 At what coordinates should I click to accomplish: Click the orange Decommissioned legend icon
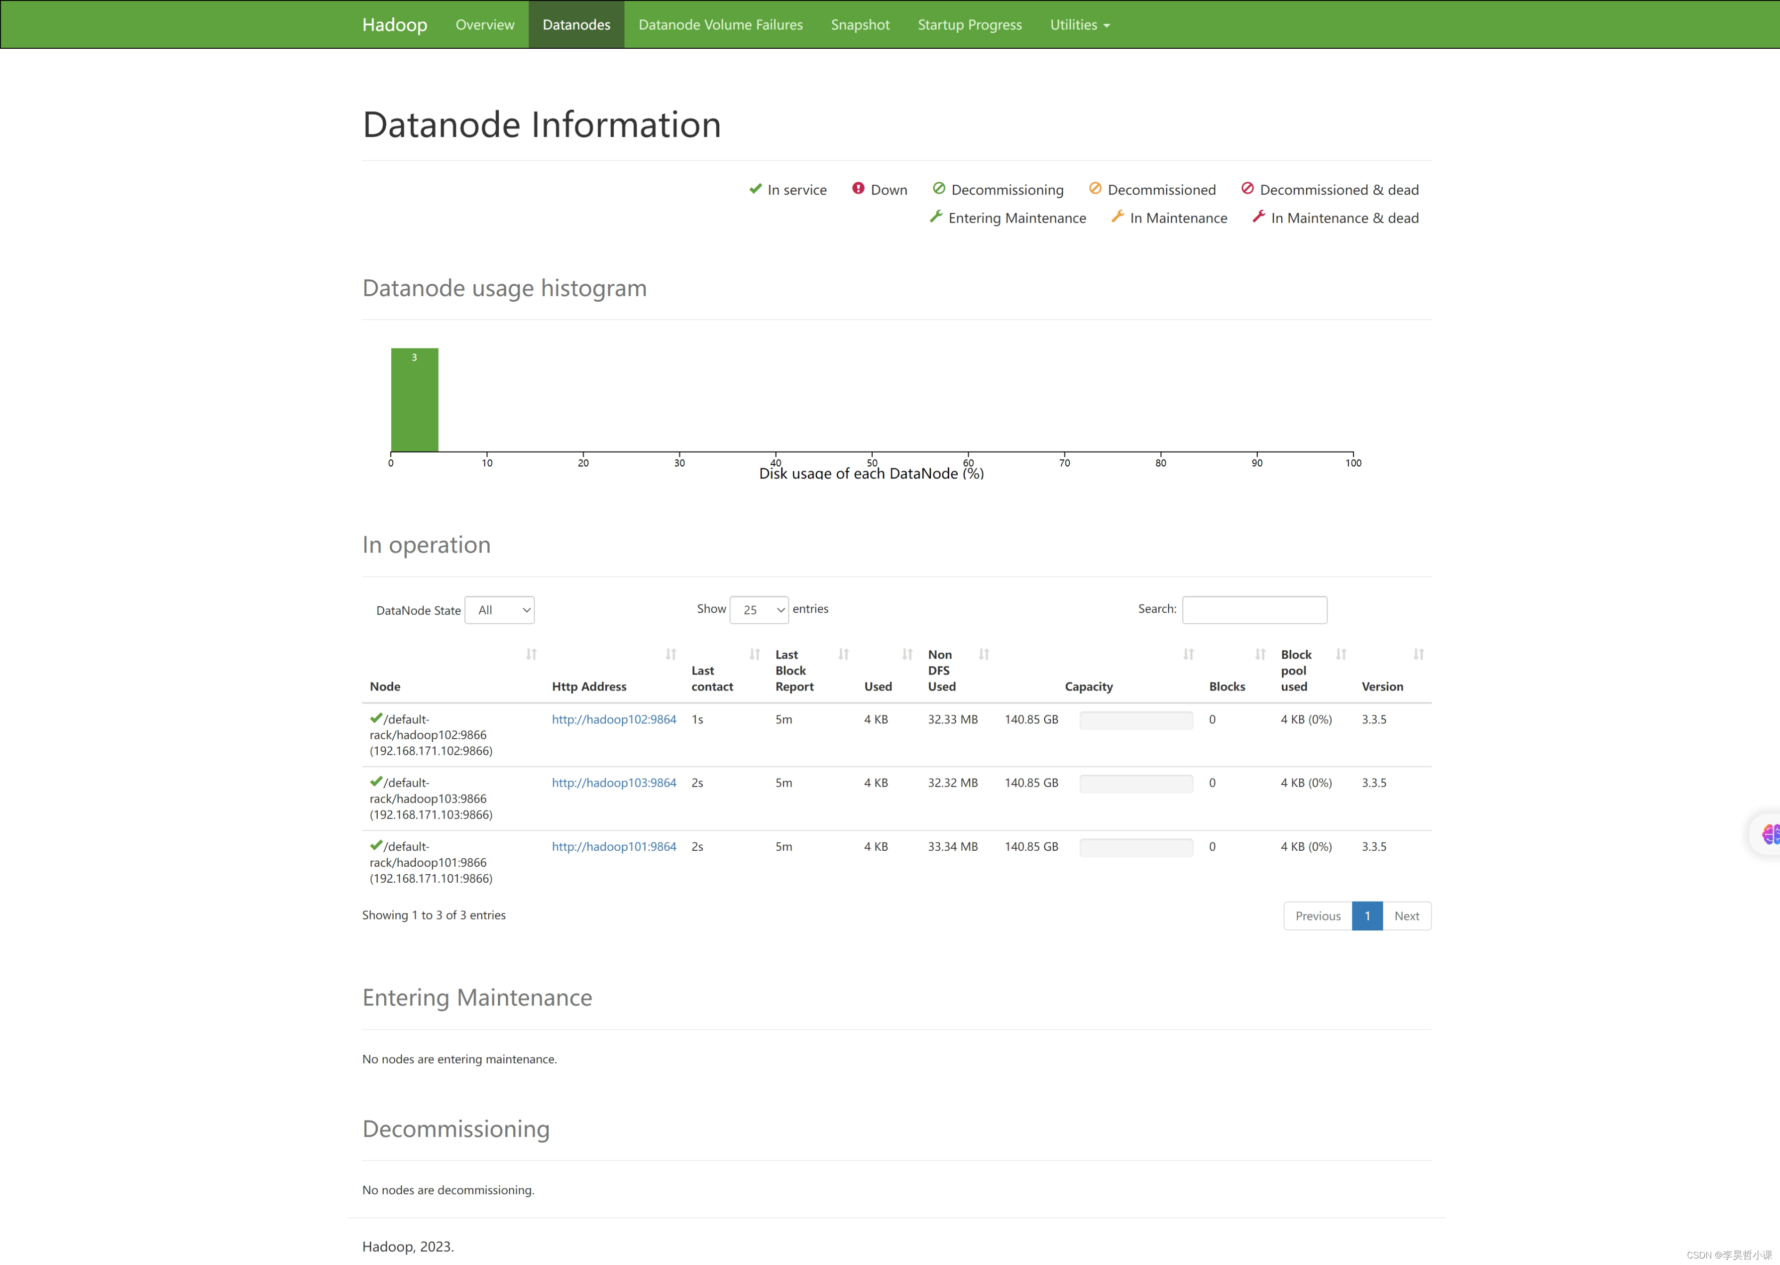pos(1095,189)
